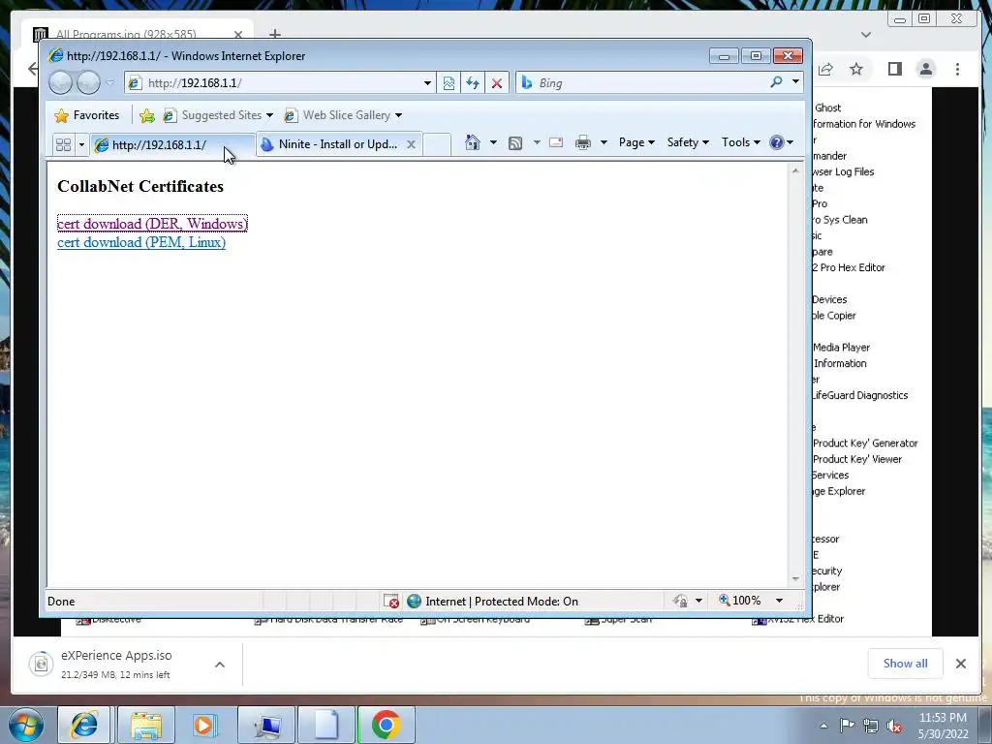Click Internet Explorer taskbar icon
This screenshot has height=744, width=992.
coord(84,725)
